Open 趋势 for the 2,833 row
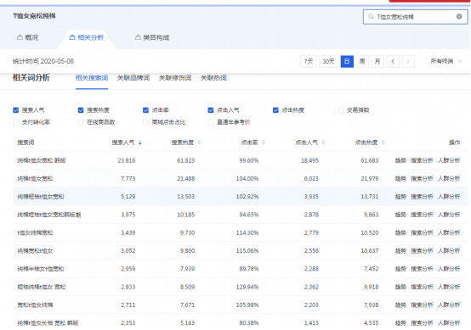Screen dimensions: 471x330 pos(400,287)
